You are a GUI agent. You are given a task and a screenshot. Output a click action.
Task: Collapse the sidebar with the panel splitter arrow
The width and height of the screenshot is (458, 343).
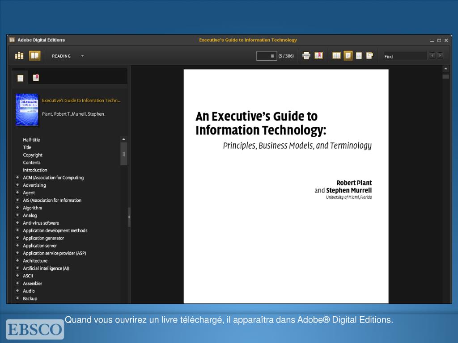click(129, 217)
